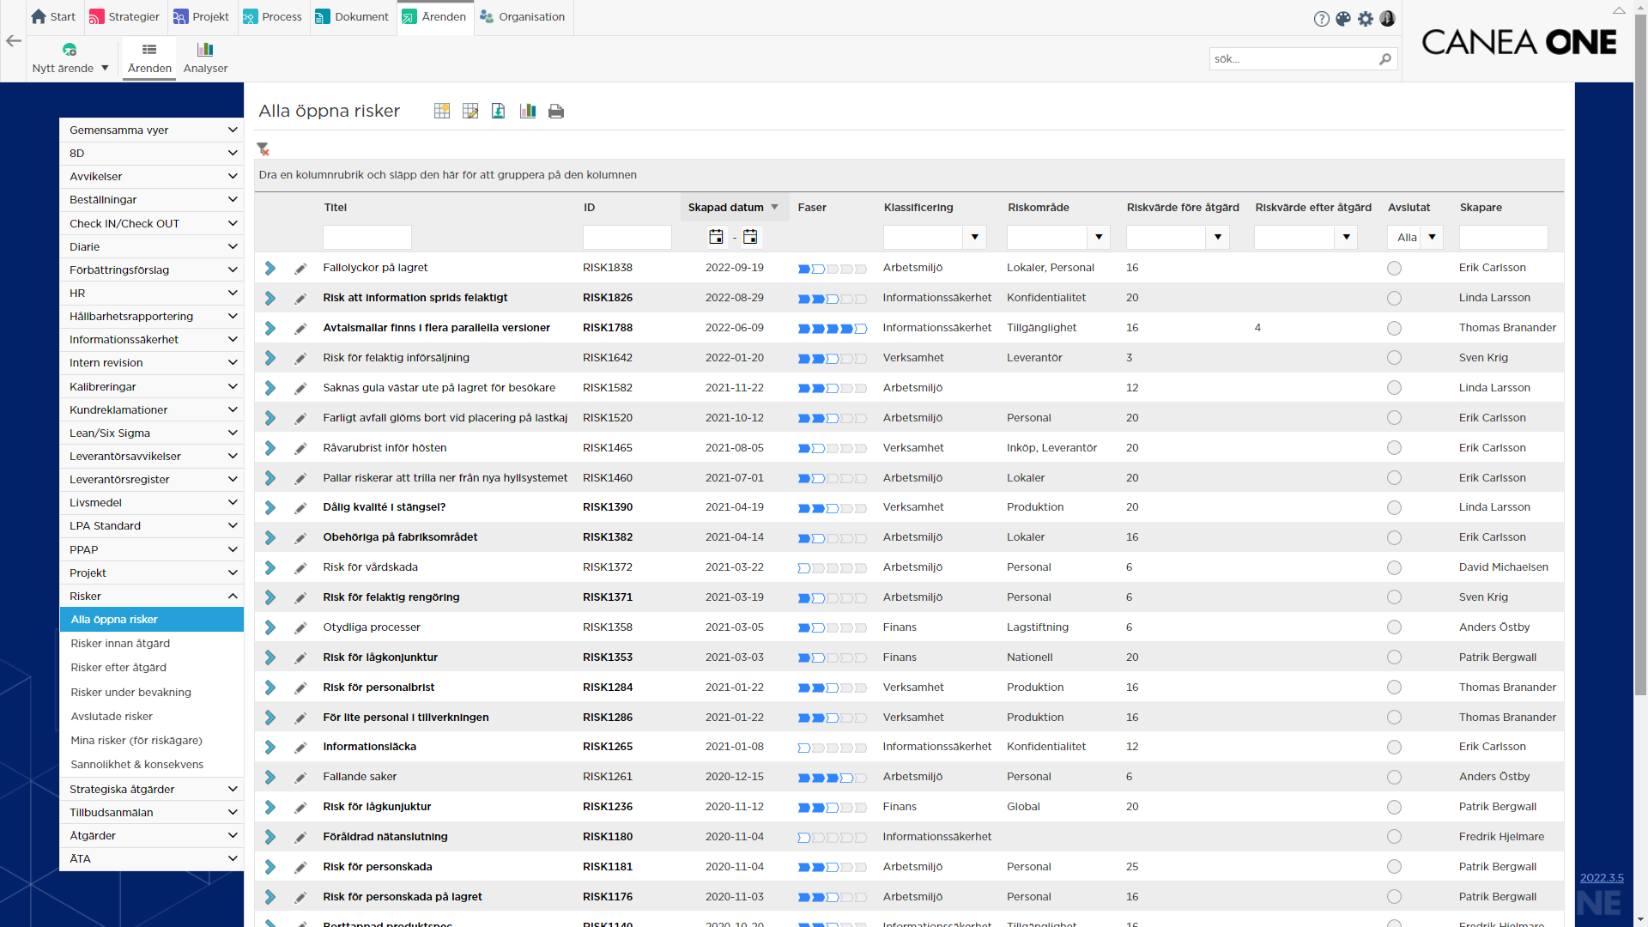Viewport: 1648px width, 927px height.
Task: Mark RISK1788 as Avslutat
Action: (x=1394, y=329)
